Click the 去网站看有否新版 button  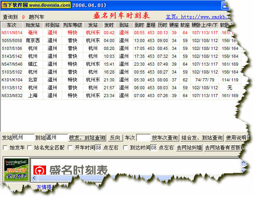[224, 147]
